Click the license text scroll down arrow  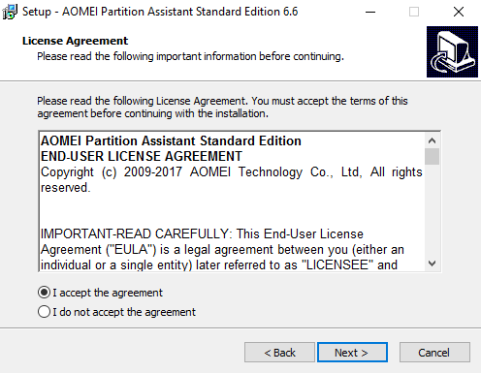432,264
